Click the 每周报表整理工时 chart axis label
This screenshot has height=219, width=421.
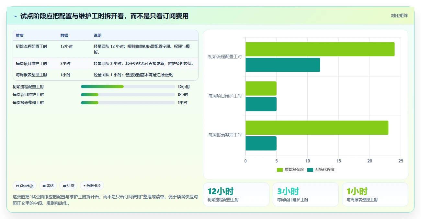pyautogui.click(x=225, y=135)
